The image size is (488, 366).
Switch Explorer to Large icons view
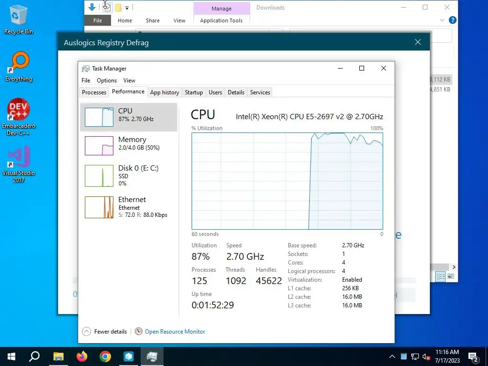451,276
